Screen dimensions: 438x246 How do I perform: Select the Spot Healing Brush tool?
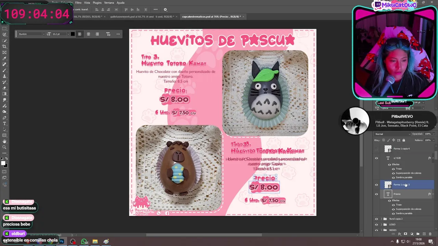[x=4, y=64]
